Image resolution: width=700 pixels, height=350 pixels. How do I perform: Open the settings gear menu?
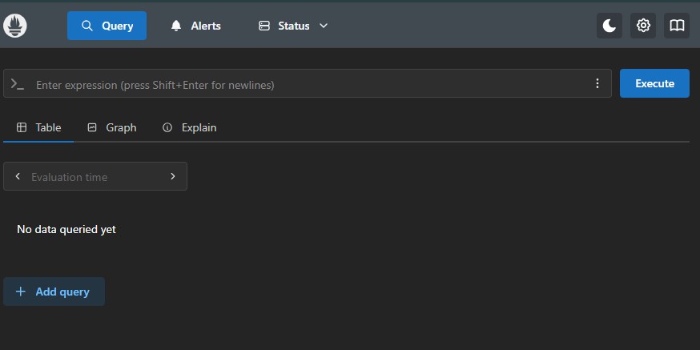tap(643, 26)
